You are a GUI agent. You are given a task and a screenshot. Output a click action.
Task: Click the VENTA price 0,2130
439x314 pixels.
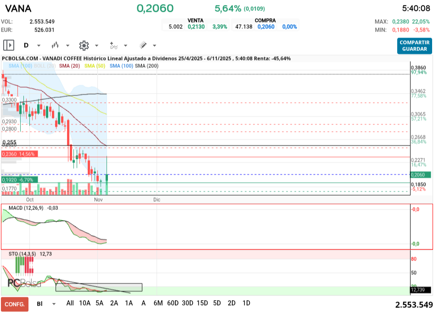[x=196, y=27]
